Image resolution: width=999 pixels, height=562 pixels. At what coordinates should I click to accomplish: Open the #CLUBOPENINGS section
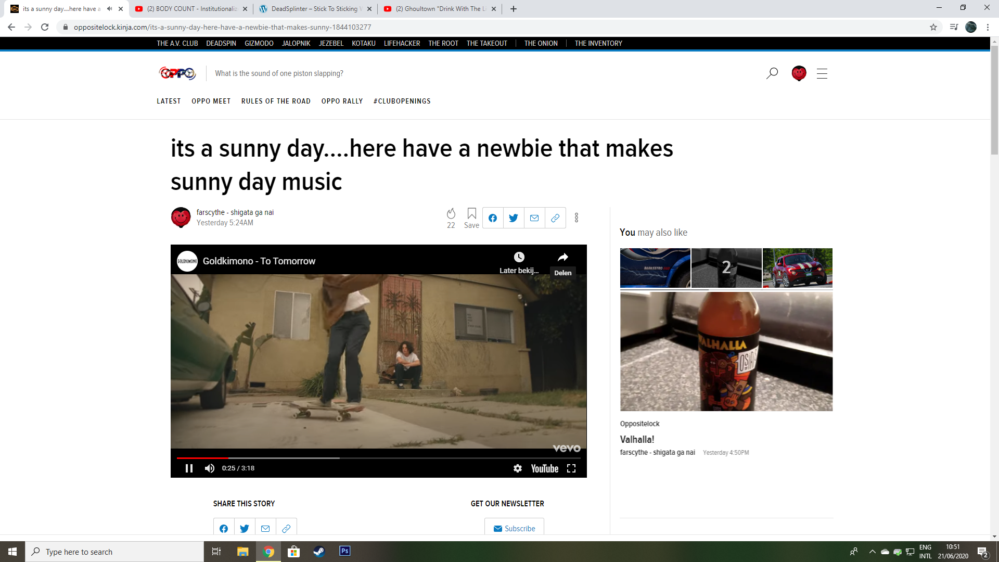coord(402,101)
